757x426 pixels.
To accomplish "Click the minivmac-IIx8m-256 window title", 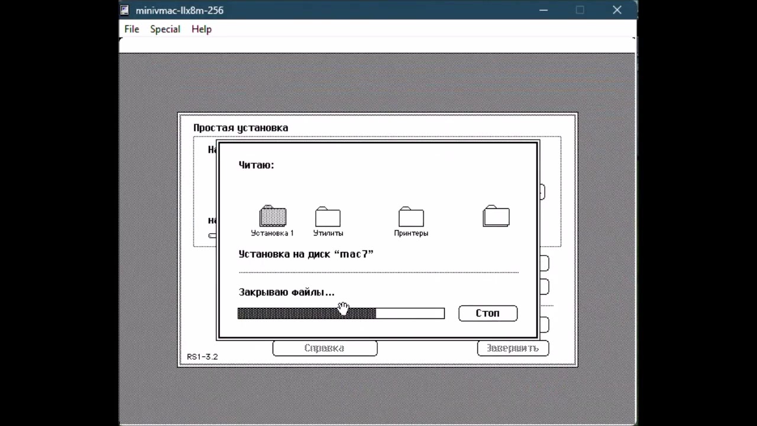I will [179, 10].
